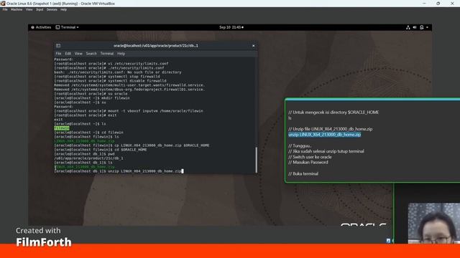
Task: Open GNOME Activities overview
Action: point(41,27)
